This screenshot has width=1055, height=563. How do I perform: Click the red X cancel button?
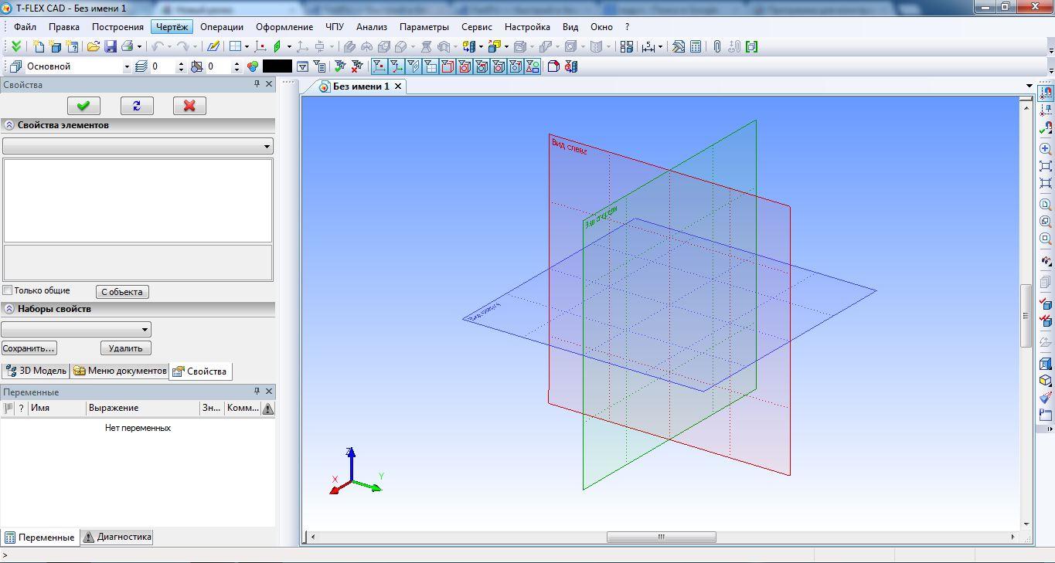[189, 106]
